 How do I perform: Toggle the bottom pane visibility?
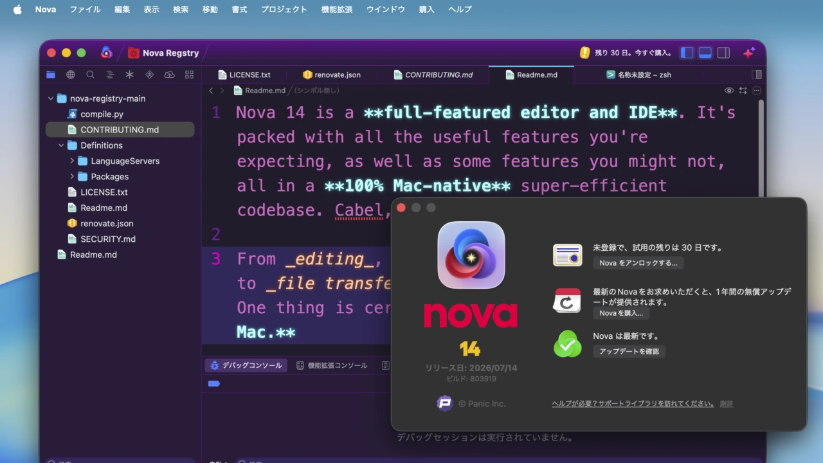point(705,53)
